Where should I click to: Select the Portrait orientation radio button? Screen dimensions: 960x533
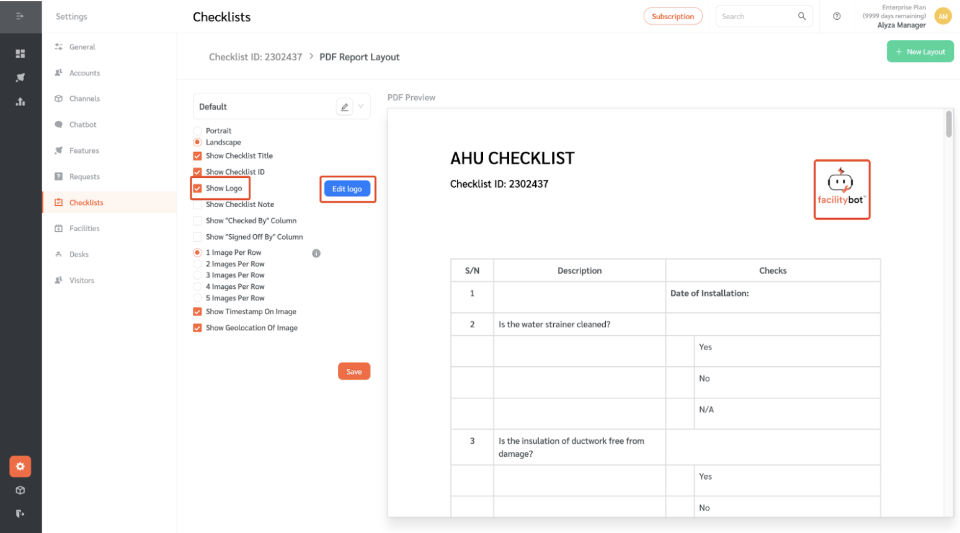coord(197,130)
